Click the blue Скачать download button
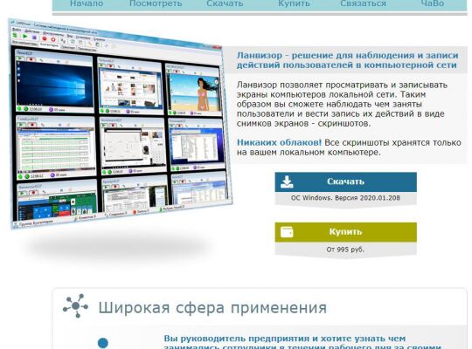This screenshot has height=349, width=472. tap(345, 181)
